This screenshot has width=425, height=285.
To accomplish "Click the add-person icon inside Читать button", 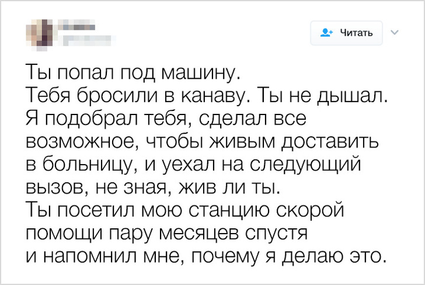I will [326, 33].
